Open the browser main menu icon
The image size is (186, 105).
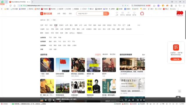coord(184,6)
